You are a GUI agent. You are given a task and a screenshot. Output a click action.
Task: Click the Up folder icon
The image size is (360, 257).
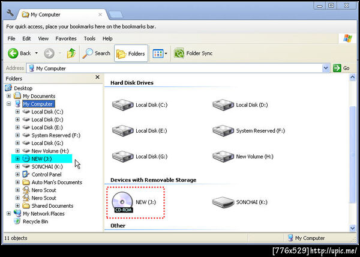71,53
